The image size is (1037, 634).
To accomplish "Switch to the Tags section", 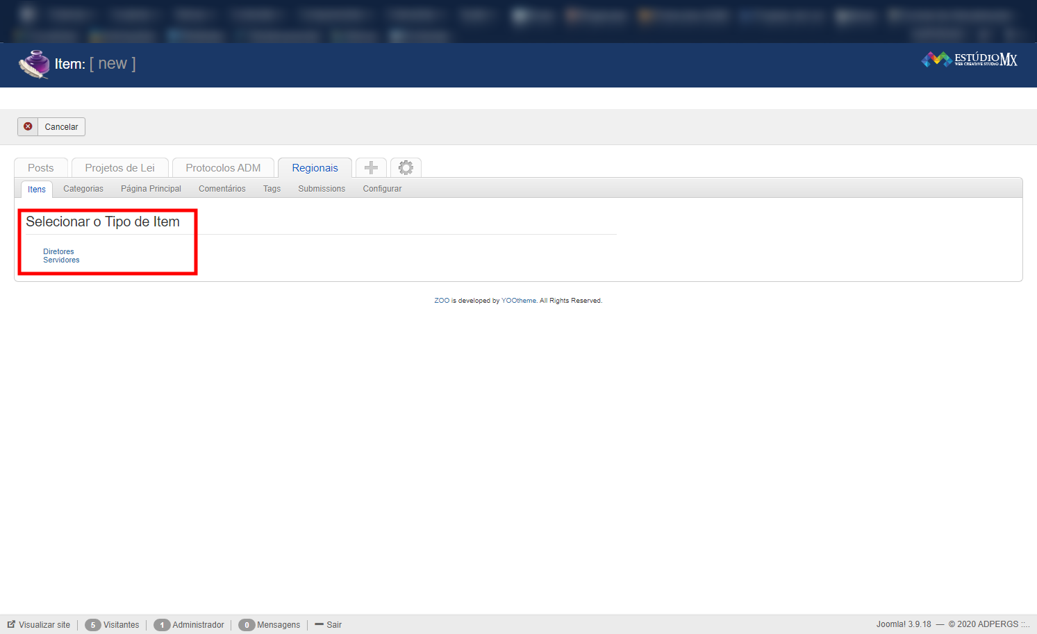I will pos(272,189).
